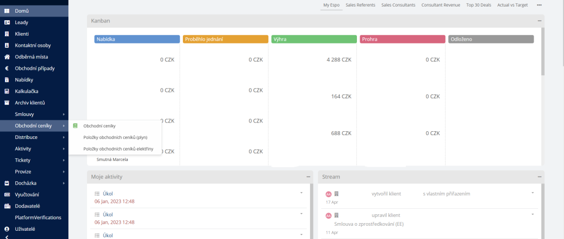The height and width of the screenshot is (239, 564).
Task: Open the Docházka calendar icon
Action: 7,183
